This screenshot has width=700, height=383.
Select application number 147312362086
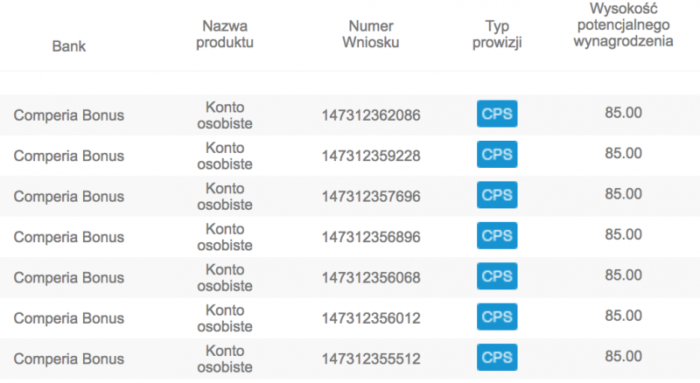371,115
